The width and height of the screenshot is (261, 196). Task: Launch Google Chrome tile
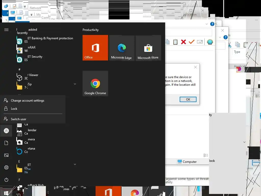(95, 83)
